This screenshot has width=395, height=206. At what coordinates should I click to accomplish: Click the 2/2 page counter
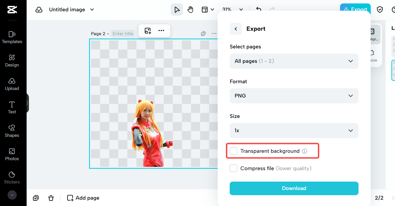(x=379, y=198)
